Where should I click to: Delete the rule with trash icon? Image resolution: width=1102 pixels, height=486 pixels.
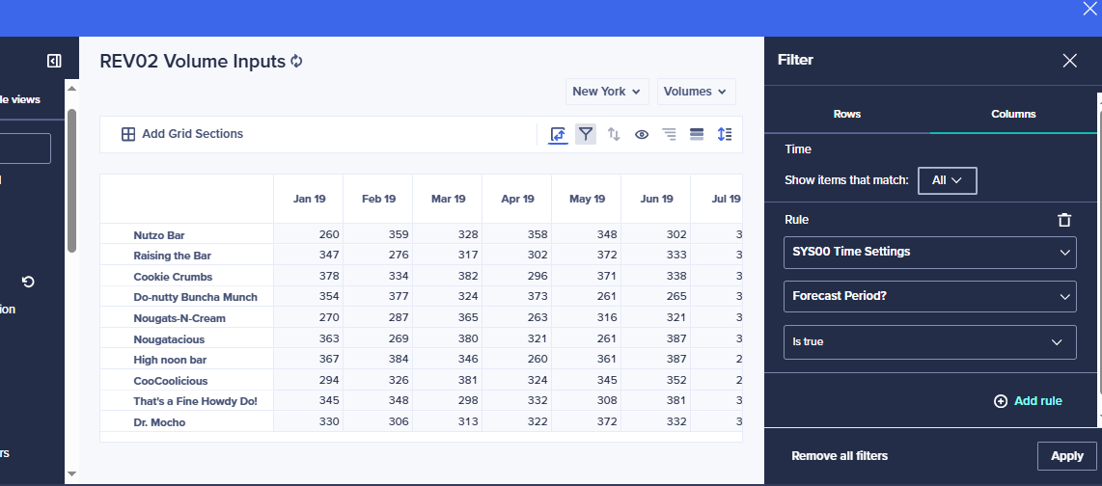click(x=1064, y=220)
